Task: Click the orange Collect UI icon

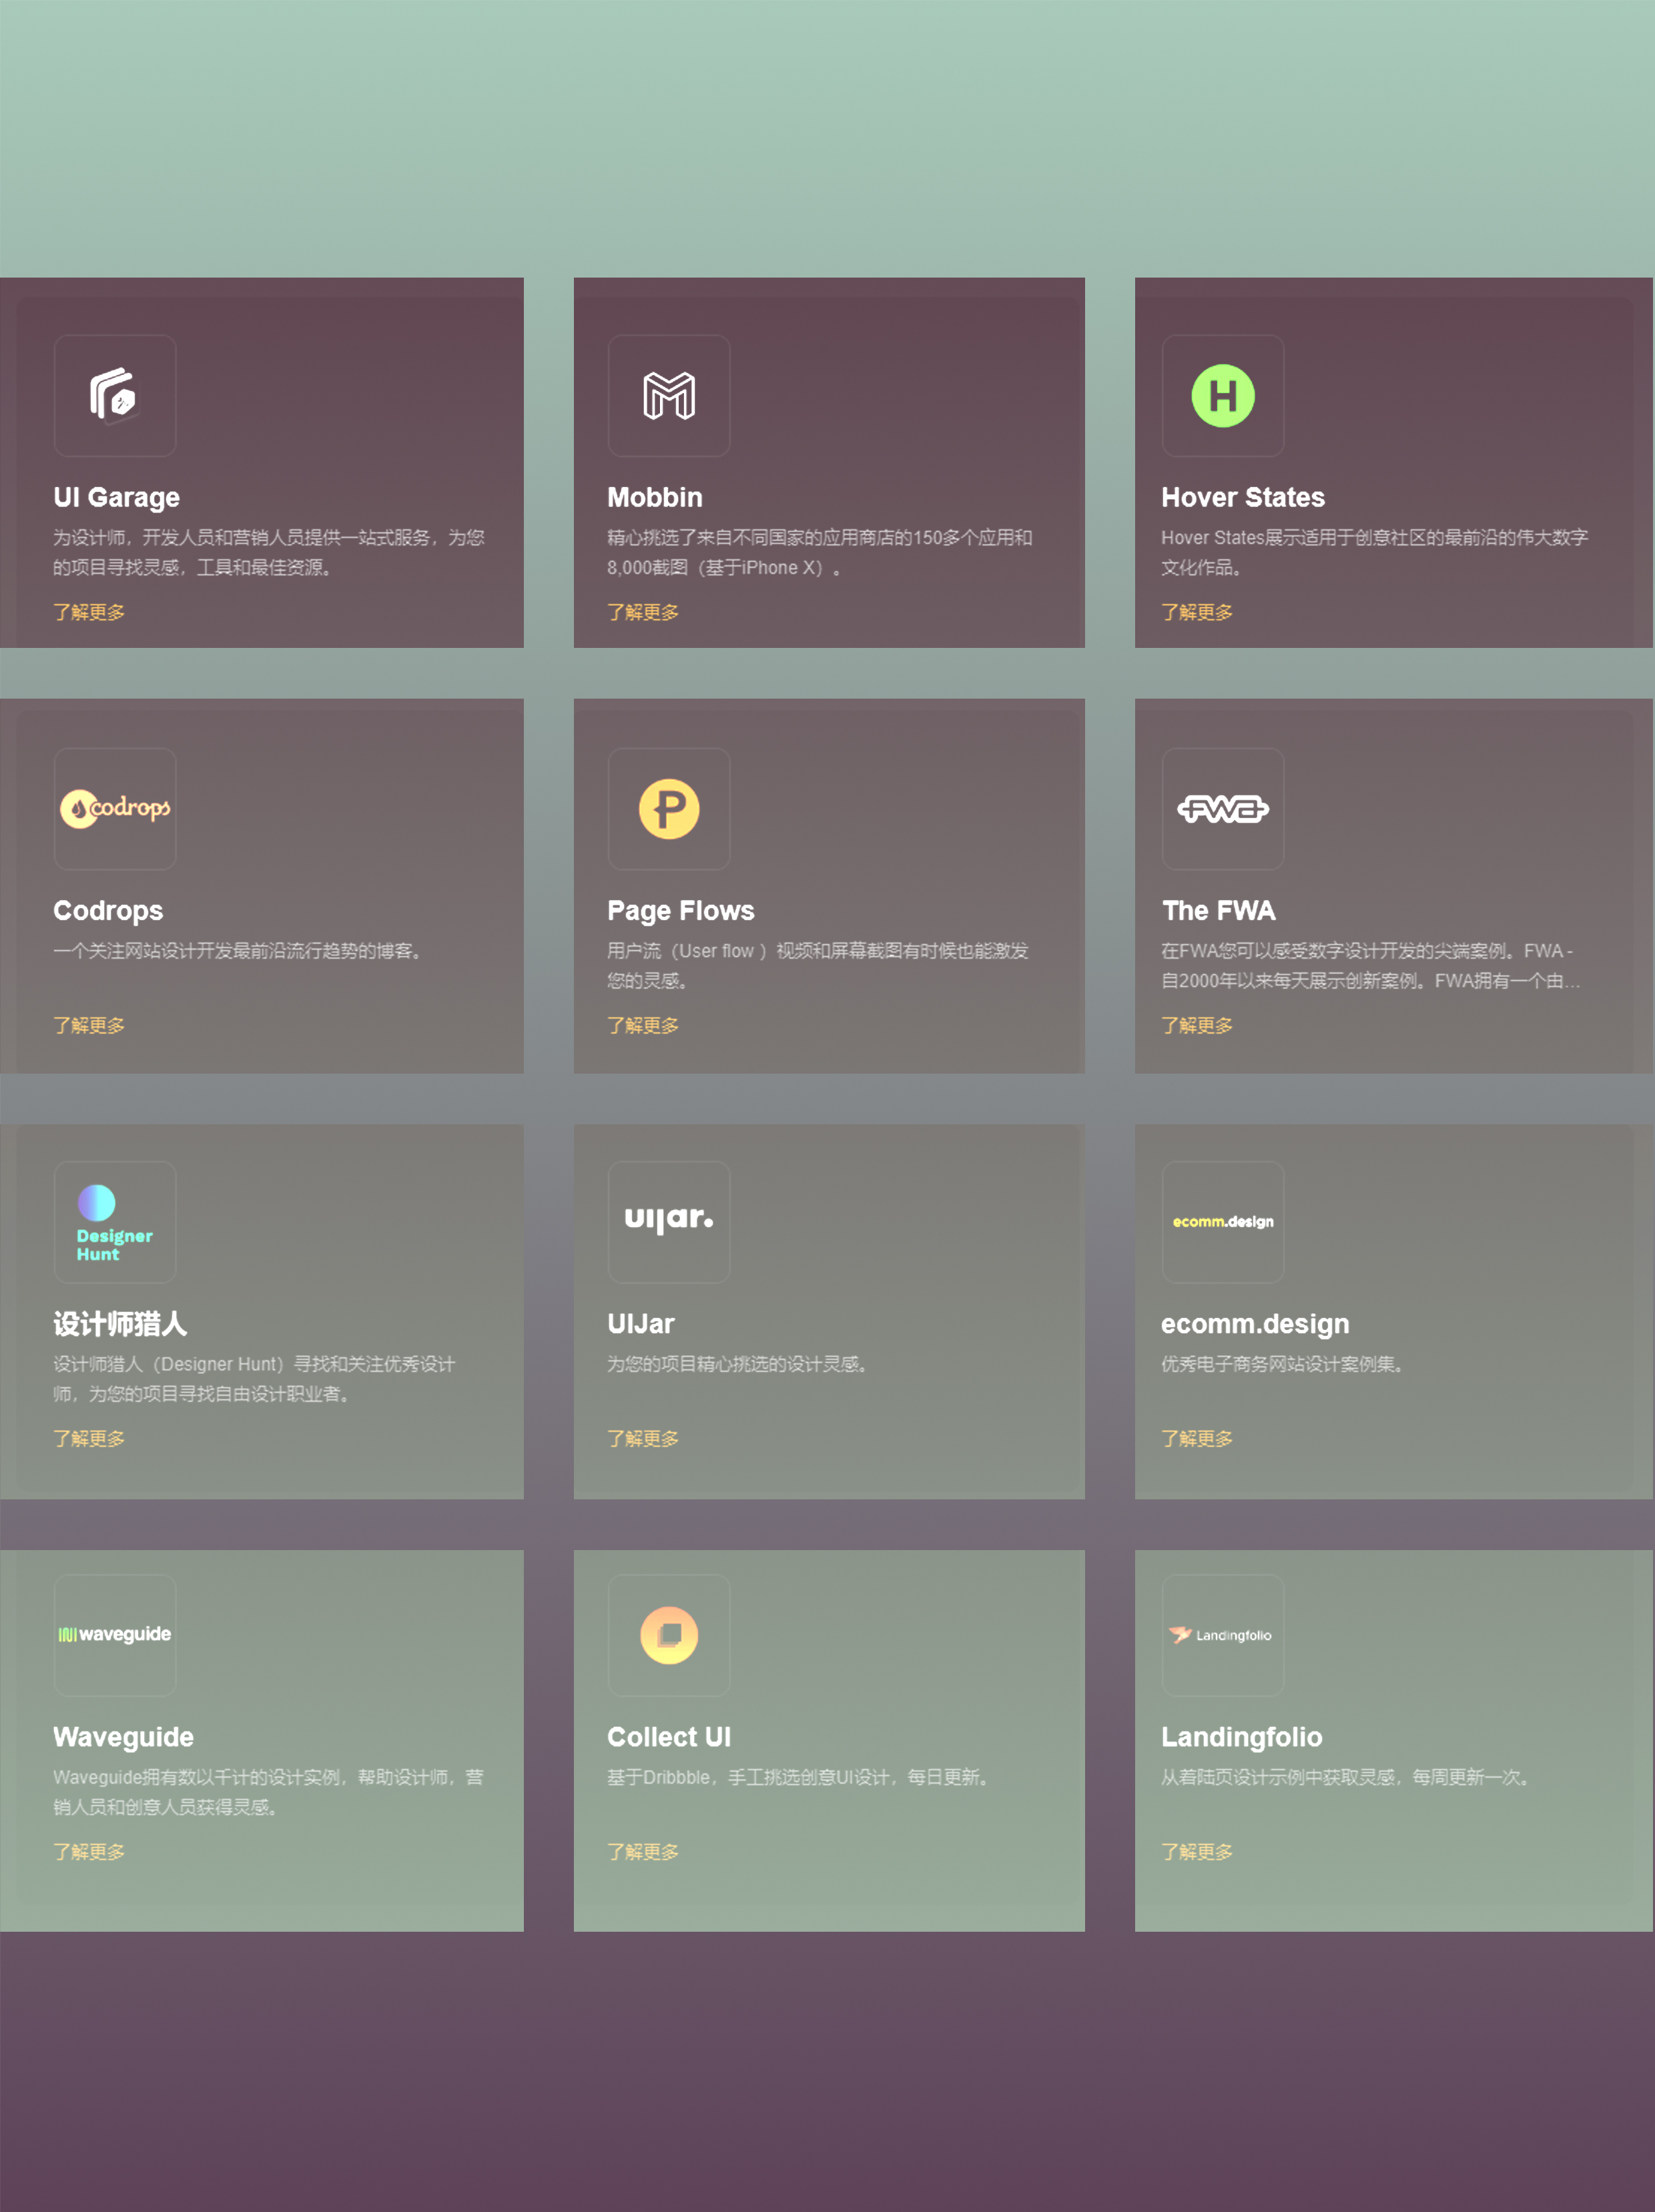Action: pos(668,1634)
